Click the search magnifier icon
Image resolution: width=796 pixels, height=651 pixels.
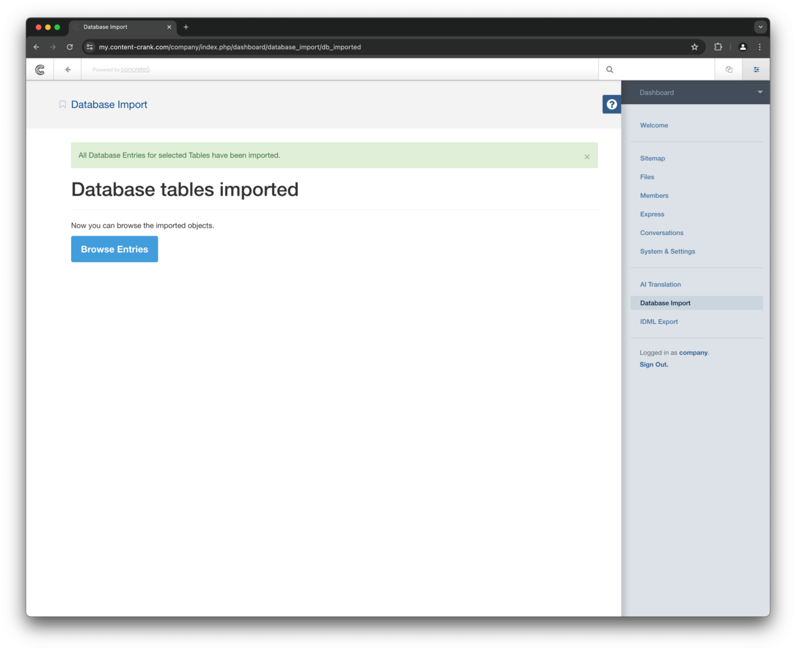coord(610,69)
